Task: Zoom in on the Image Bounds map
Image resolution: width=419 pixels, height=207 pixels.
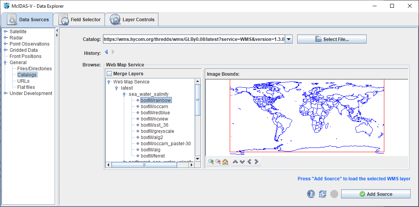Action: [x=211, y=162]
